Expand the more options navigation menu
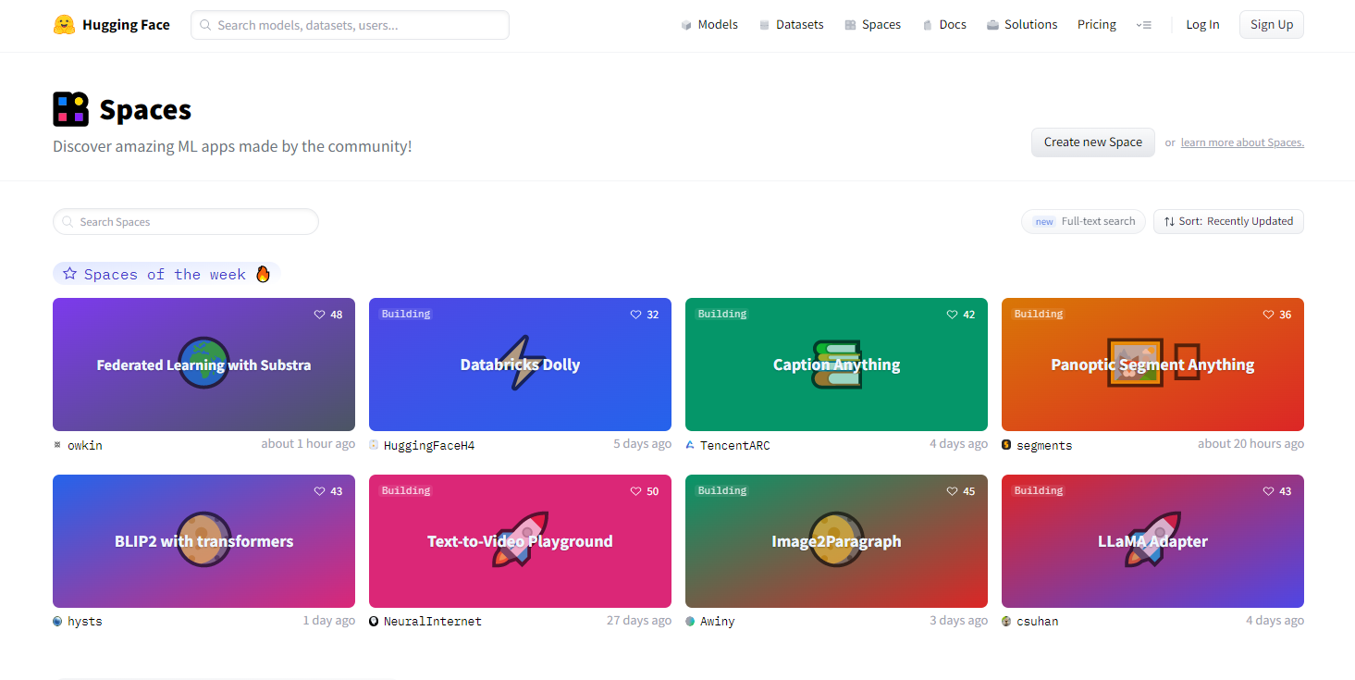Viewport: 1355px width, 680px height. (1144, 25)
